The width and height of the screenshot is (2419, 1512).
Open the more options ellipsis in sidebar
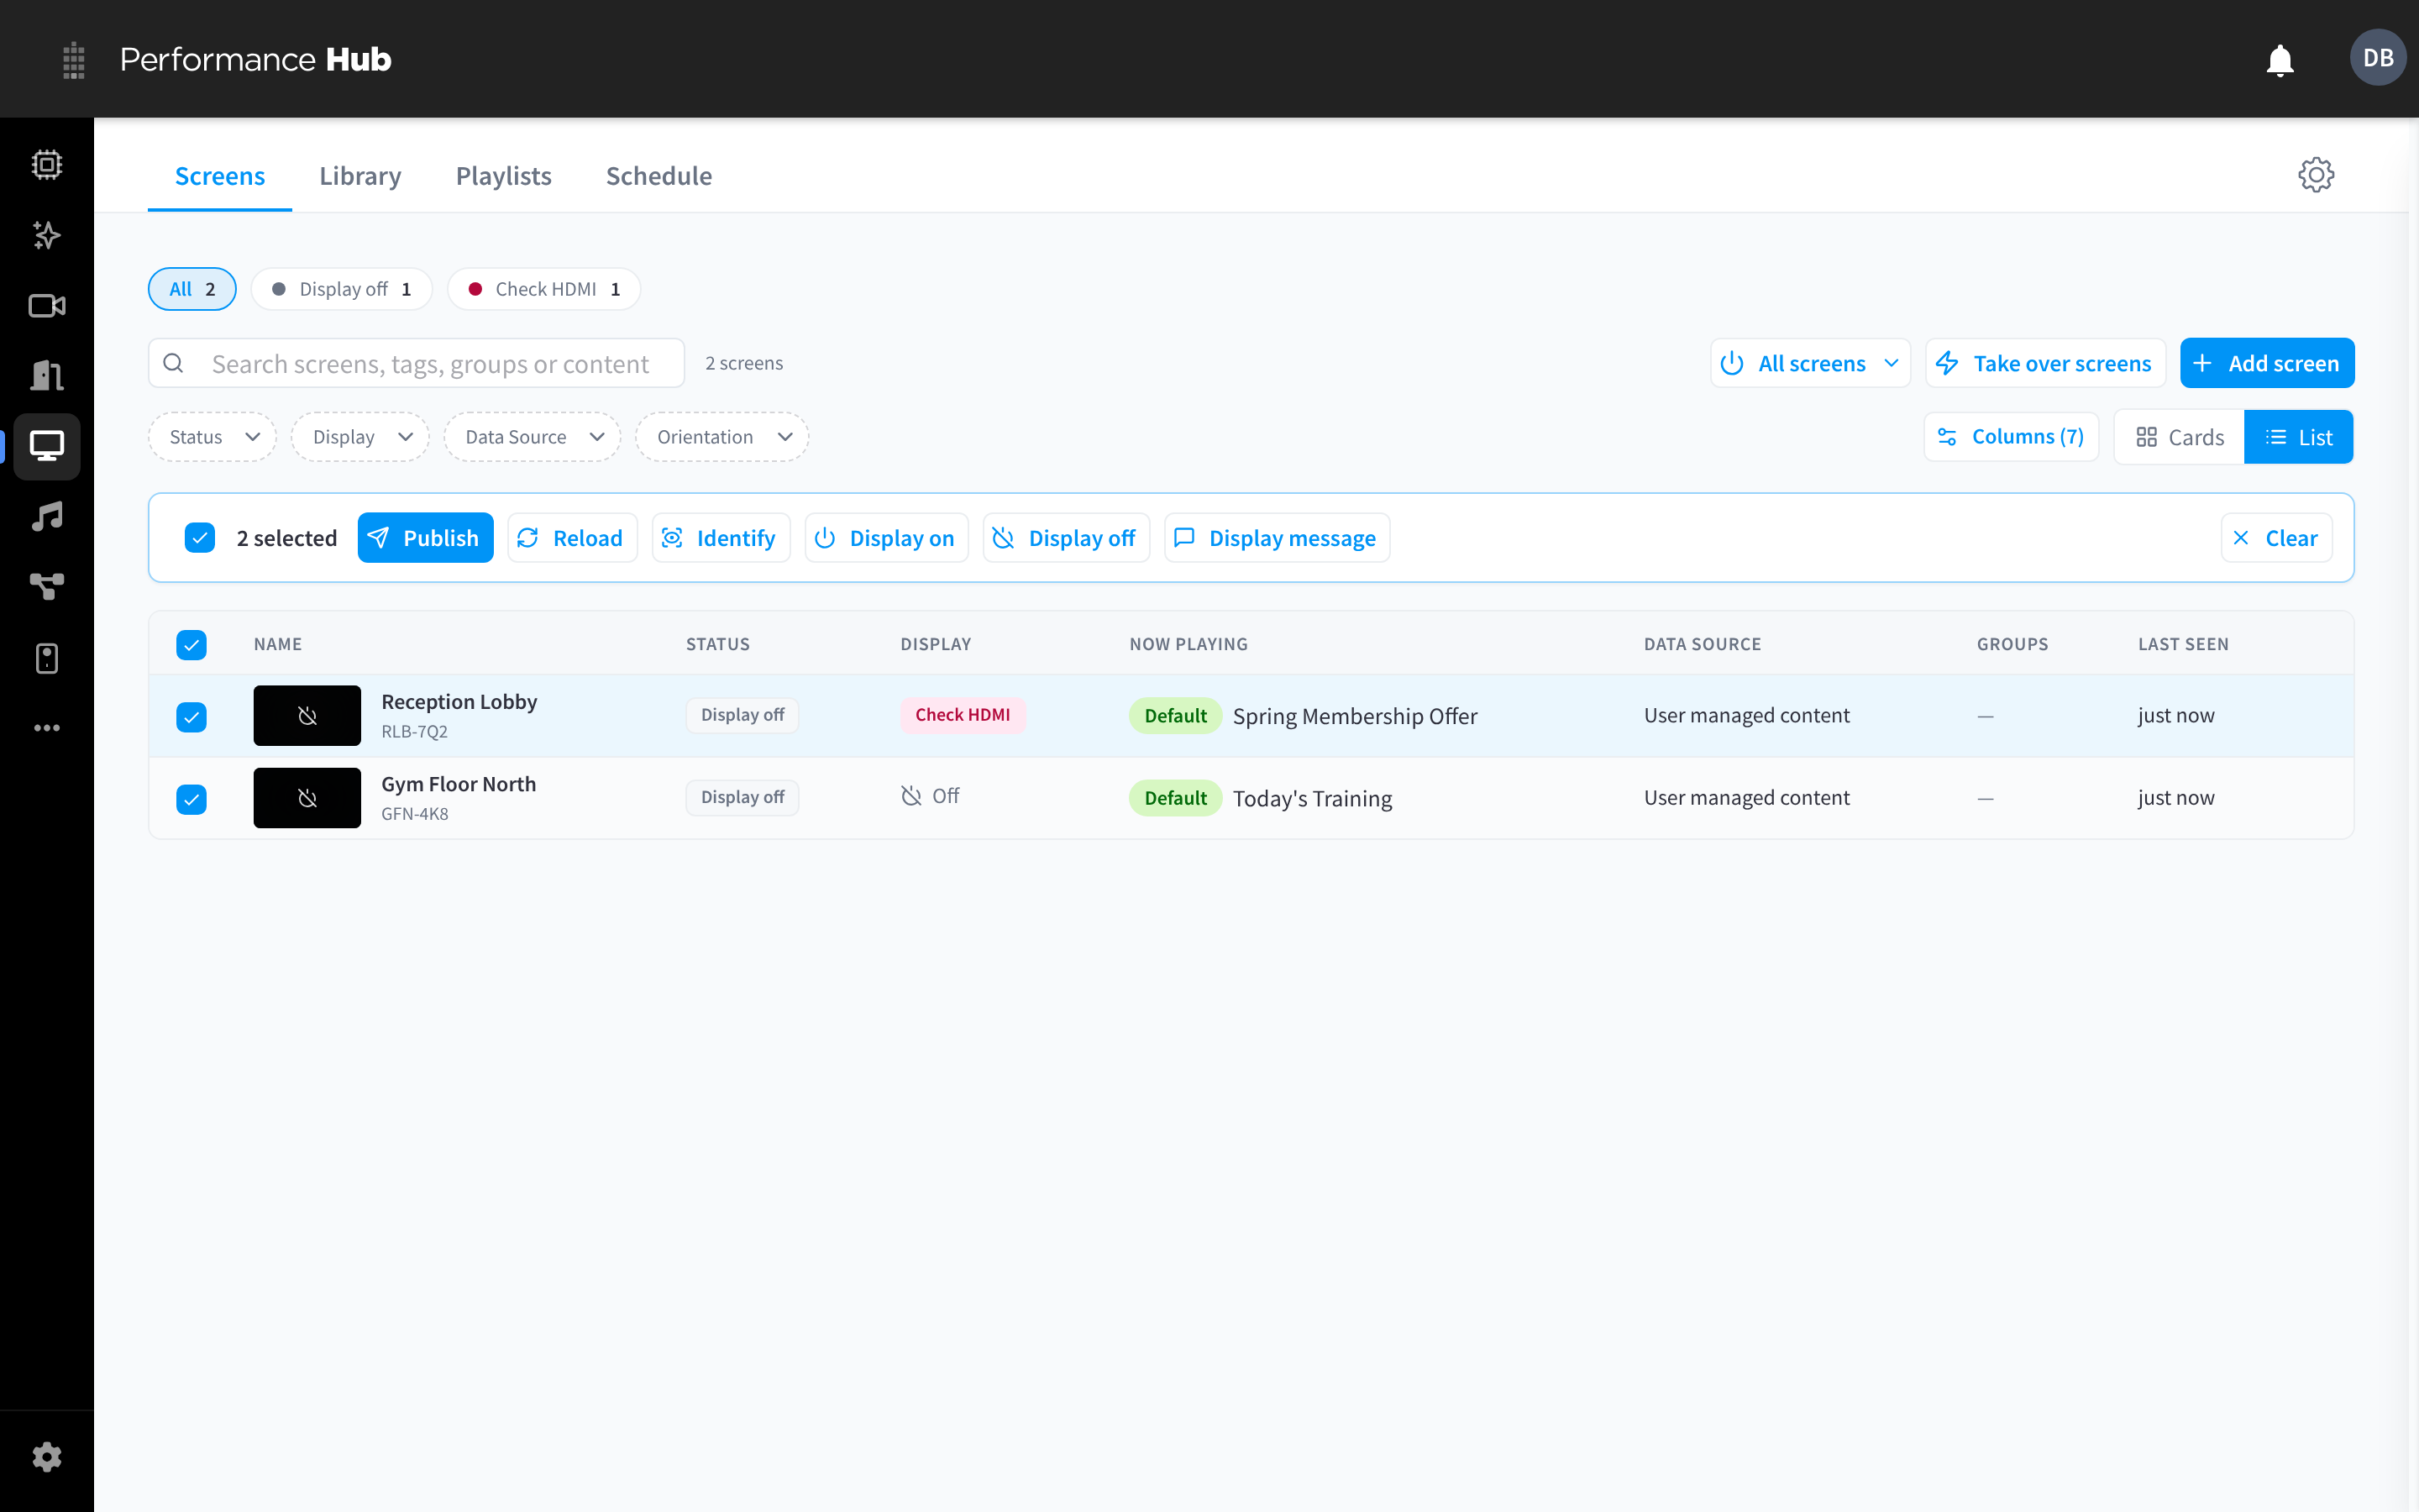tap(47, 728)
